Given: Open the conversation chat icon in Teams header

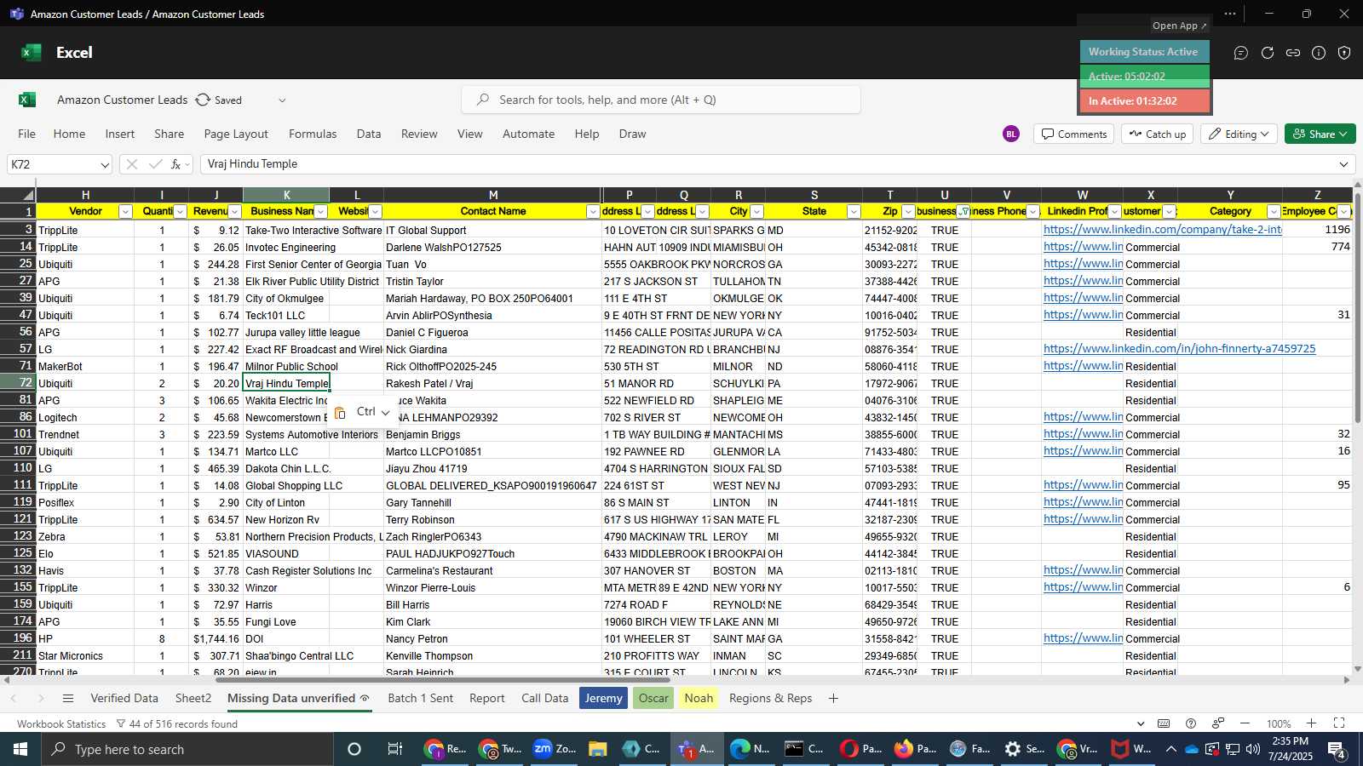Looking at the screenshot, I should coord(1241,53).
